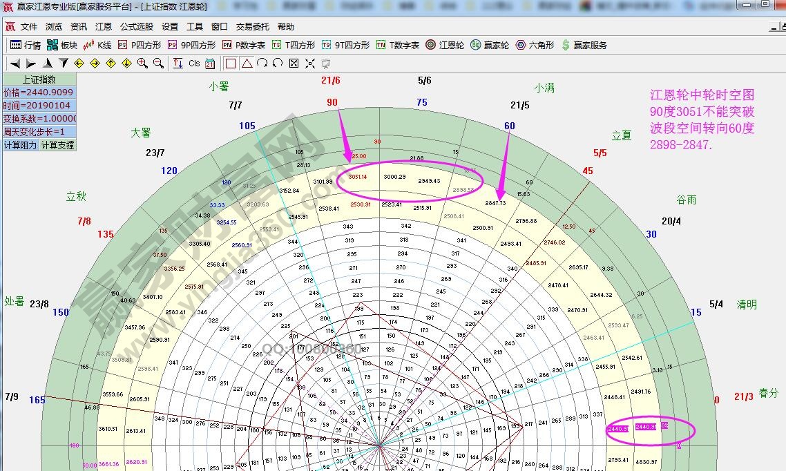786x471 pixels.
Task: Open the 行情 market quotes view
Action: [26, 45]
